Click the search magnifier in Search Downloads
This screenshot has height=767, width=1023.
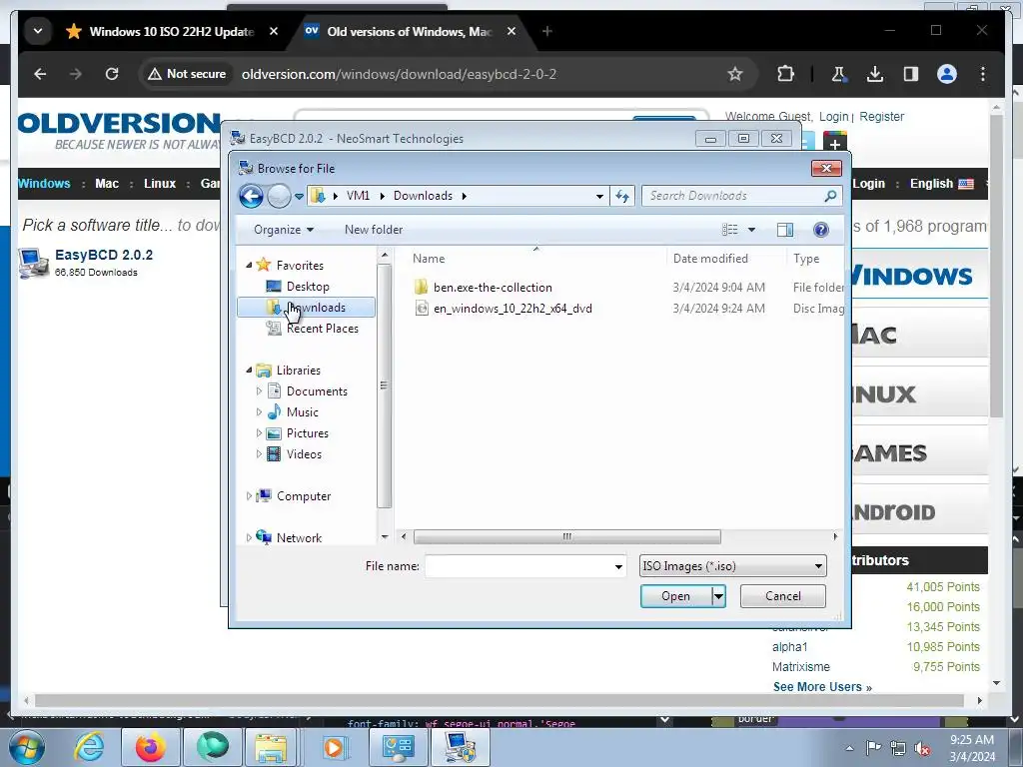pyautogui.click(x=830, y=196)
